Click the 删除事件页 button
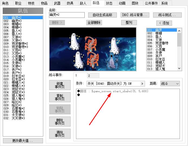The height and width of the screenshot is (146, 188). (60, 122)
